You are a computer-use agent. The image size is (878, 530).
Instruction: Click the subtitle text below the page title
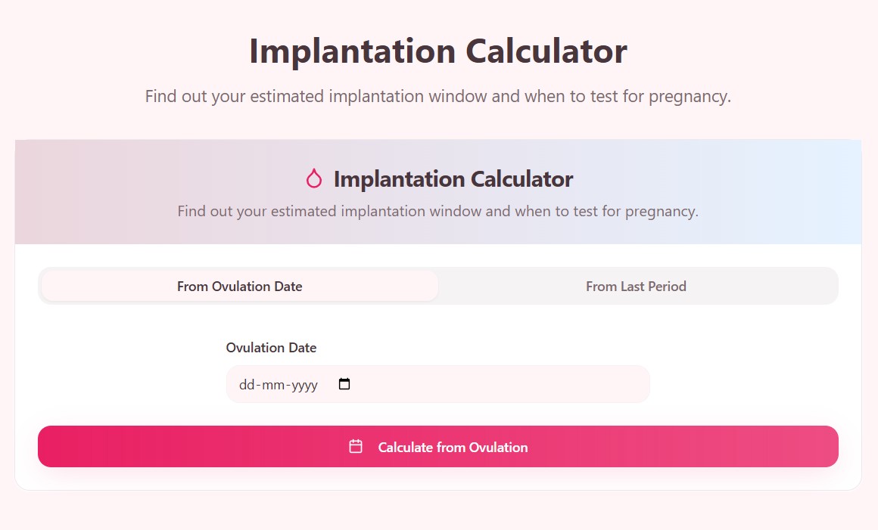437,97
